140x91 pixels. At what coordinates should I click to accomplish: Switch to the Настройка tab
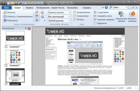(72, 8)
